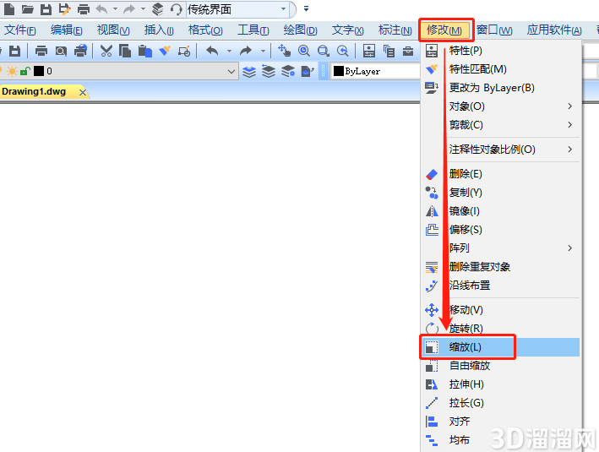
Task: Choose 沿线布置
Action: click(x=501, y=286)
